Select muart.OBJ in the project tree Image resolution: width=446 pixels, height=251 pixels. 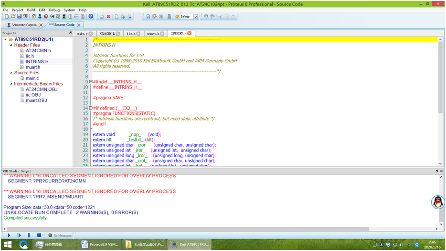(x=36, y=100)
